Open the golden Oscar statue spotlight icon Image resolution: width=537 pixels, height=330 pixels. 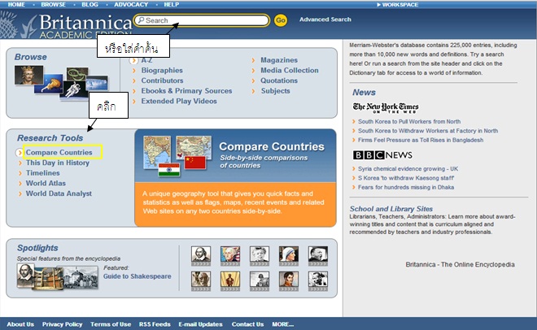coord(230,281)
